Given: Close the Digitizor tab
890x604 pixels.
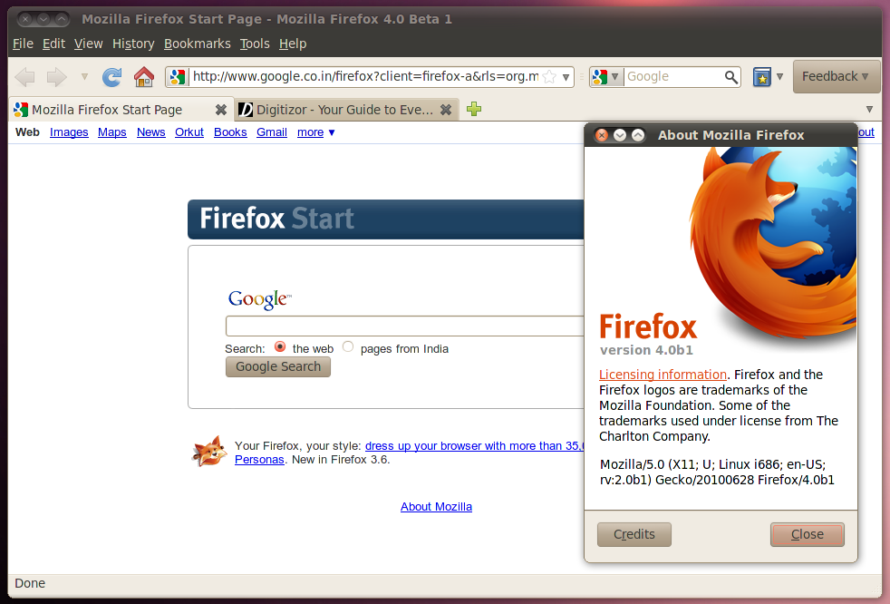Looking at the screenshot, I should pyautogui.click(x=445, y=110).
